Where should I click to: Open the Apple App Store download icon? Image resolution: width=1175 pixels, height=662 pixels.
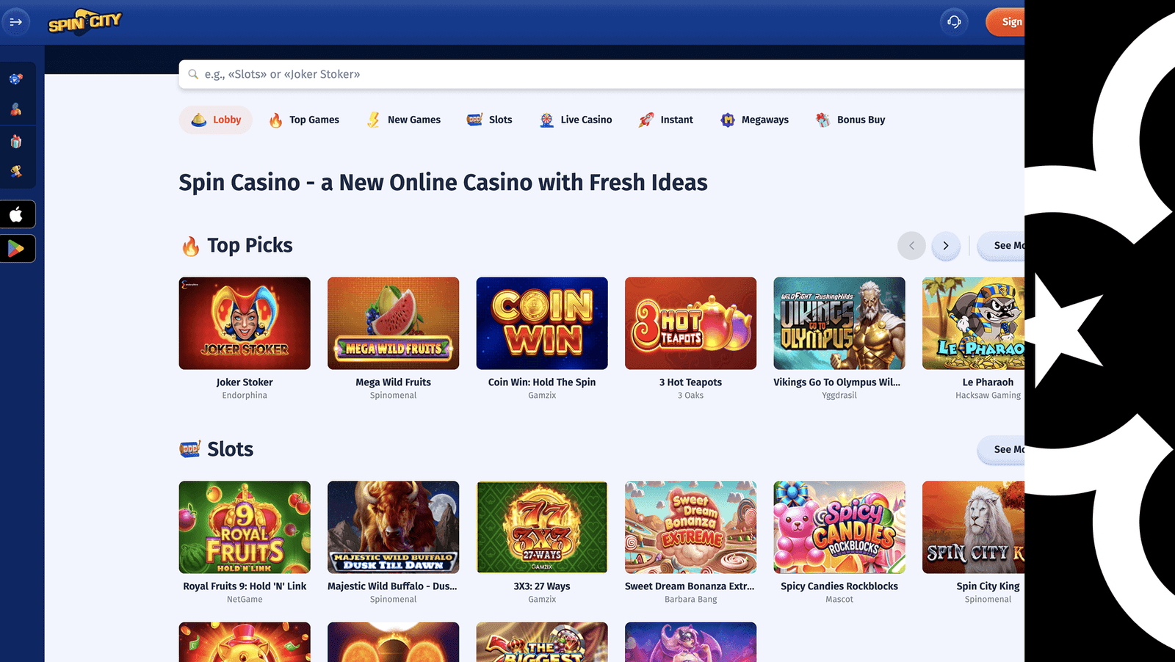pyautogui.click(x=17, y=214)
